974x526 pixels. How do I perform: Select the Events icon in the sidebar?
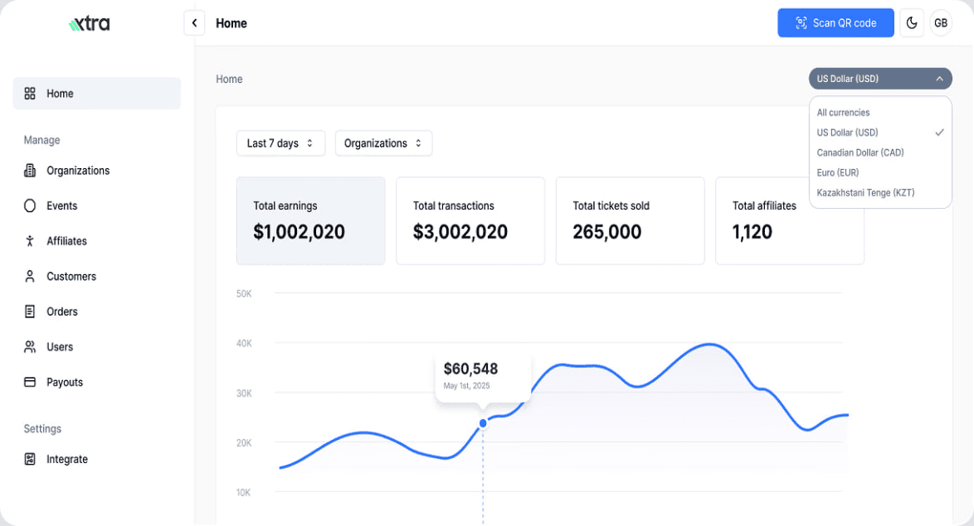[x=29, y=205]
